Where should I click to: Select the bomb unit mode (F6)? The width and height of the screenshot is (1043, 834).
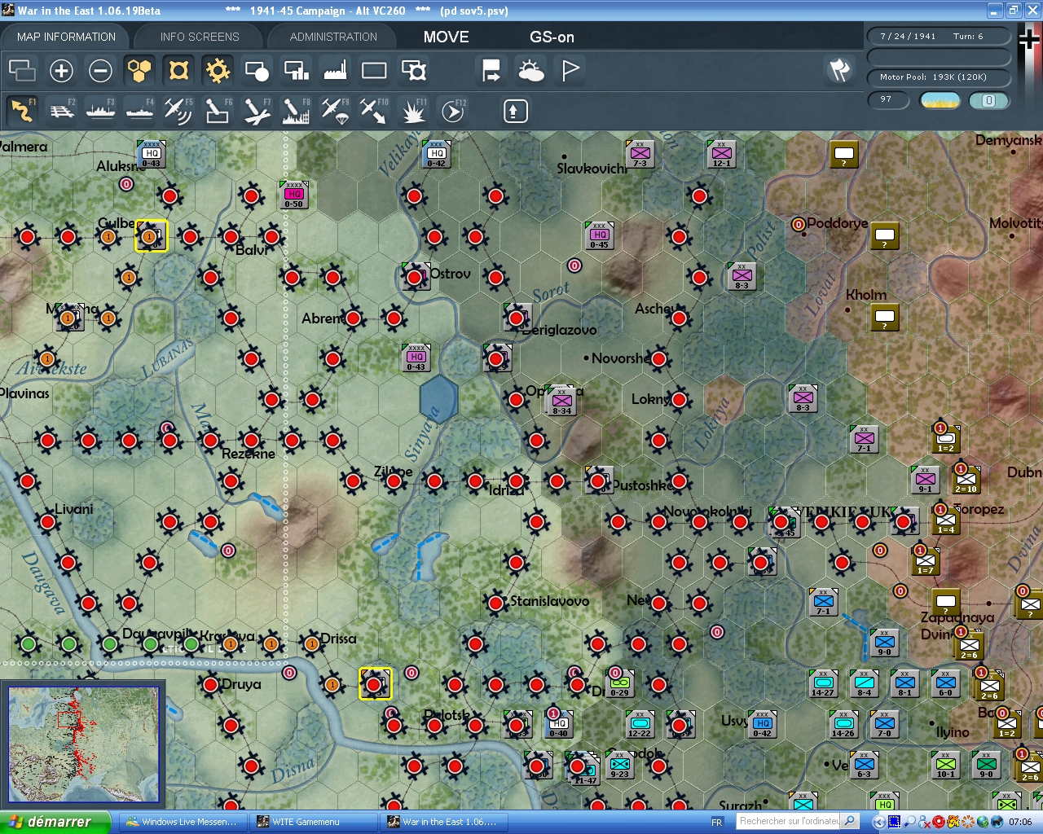click(x=218, y=111)
